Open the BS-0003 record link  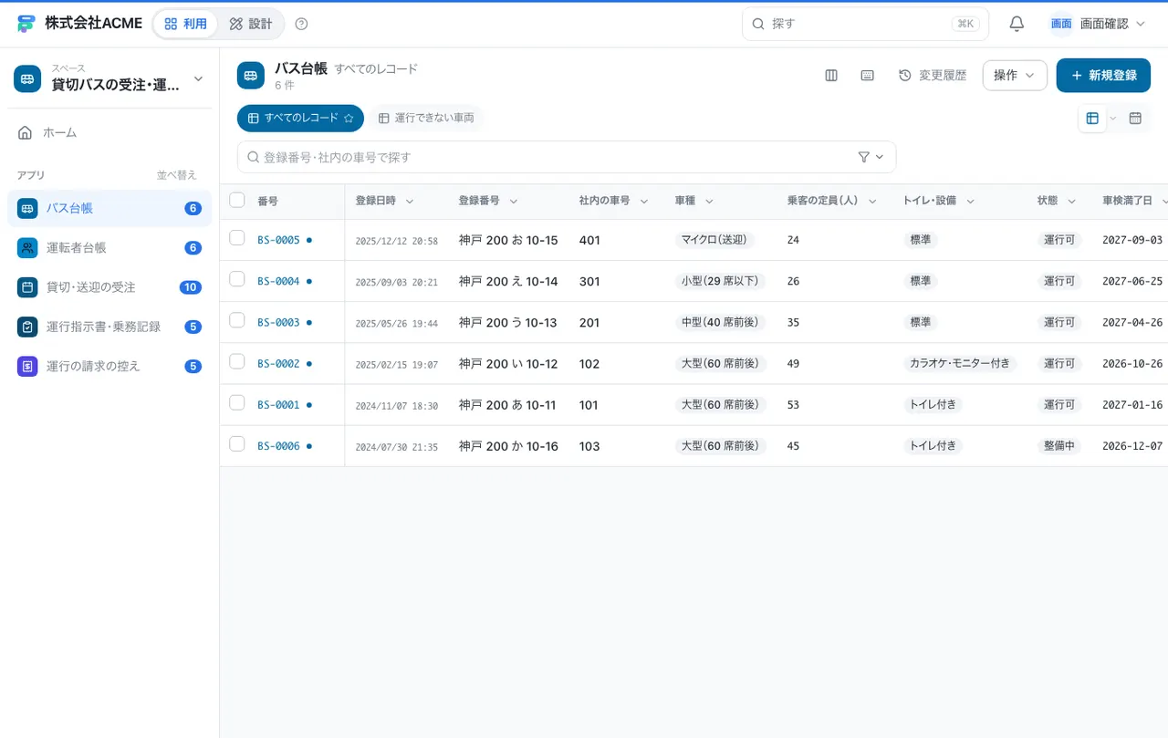(278, 322)
